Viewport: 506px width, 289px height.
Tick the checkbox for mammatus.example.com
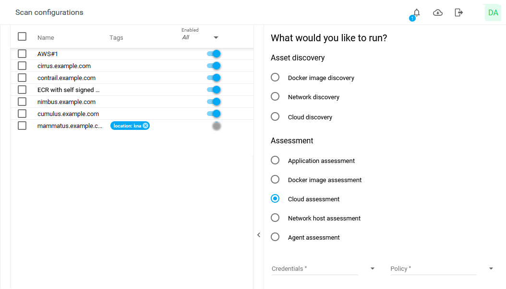point(22,126)
